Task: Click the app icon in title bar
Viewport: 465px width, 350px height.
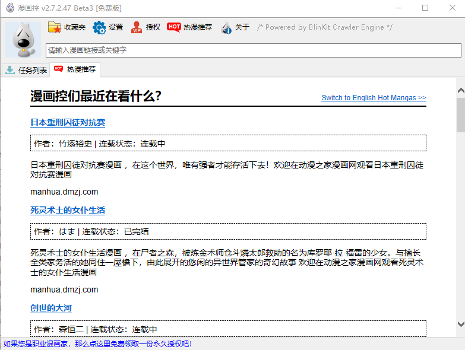Action: [x=10, y=8]
